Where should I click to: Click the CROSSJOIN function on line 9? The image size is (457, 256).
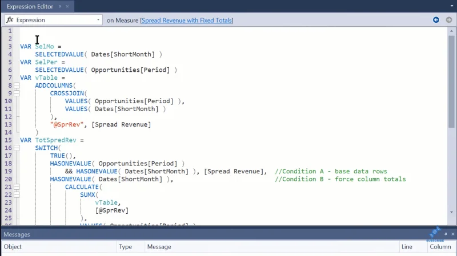pos(67,94)
